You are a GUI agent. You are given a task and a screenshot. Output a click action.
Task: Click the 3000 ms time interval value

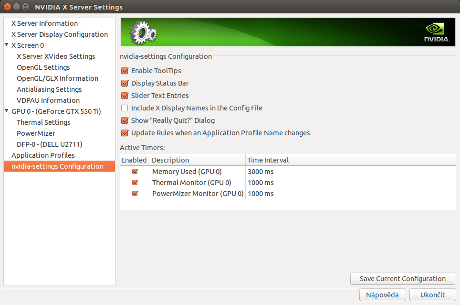pos(261,172)
